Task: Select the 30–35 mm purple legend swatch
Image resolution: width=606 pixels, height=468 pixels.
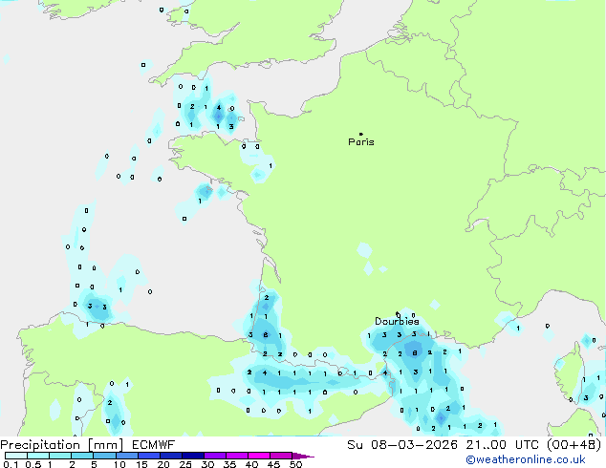Action: point(215,456)
